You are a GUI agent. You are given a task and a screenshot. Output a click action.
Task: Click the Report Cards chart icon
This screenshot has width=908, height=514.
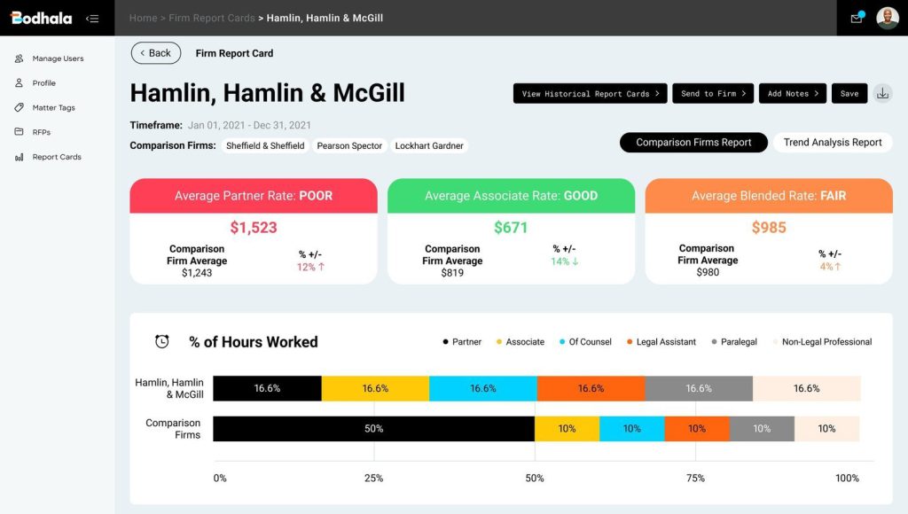point(20,157)
